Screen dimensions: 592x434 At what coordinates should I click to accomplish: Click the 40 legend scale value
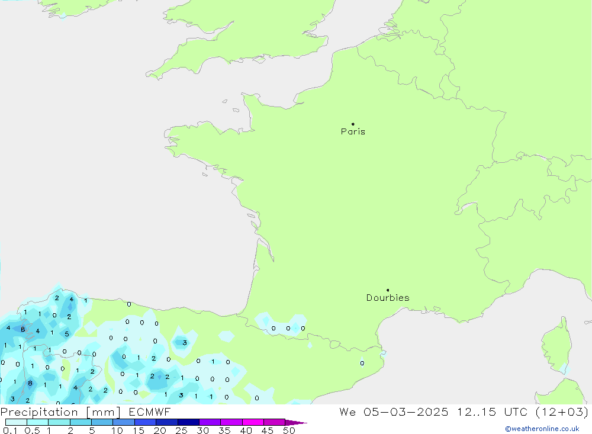(246, 430)
